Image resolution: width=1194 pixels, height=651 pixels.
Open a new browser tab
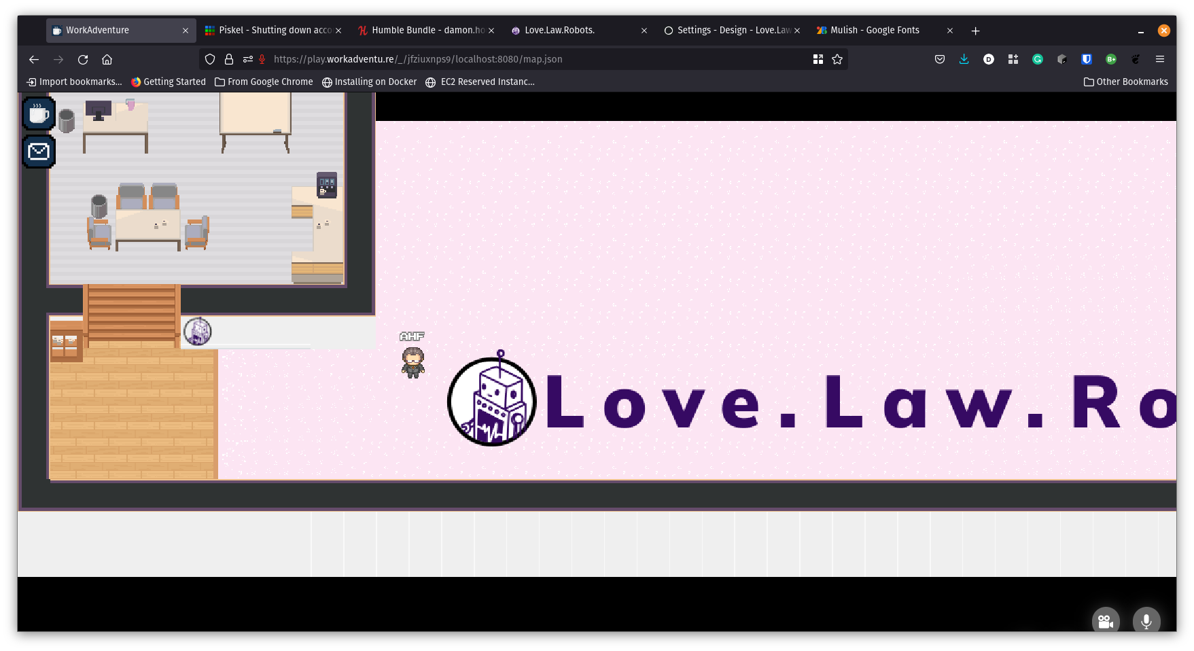[x=975, y=31]
